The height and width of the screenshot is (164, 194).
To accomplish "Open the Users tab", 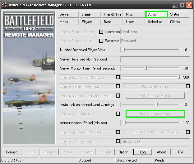I will pyautogui.click(x=134, y=22).
